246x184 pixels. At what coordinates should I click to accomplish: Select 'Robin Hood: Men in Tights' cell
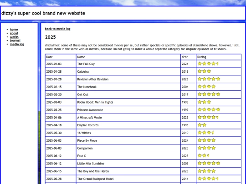click(128, 102)
